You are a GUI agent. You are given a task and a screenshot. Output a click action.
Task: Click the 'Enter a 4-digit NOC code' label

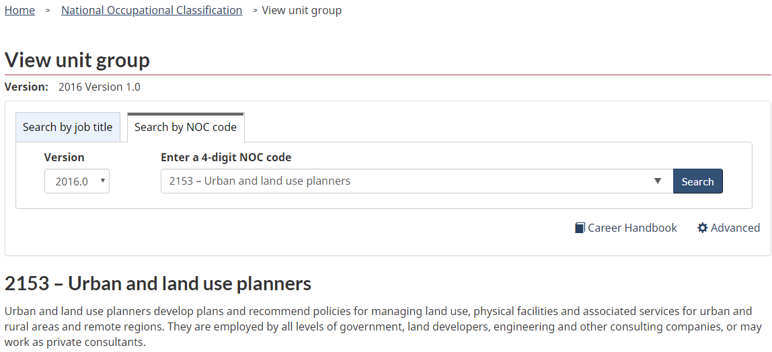[226, 157]
